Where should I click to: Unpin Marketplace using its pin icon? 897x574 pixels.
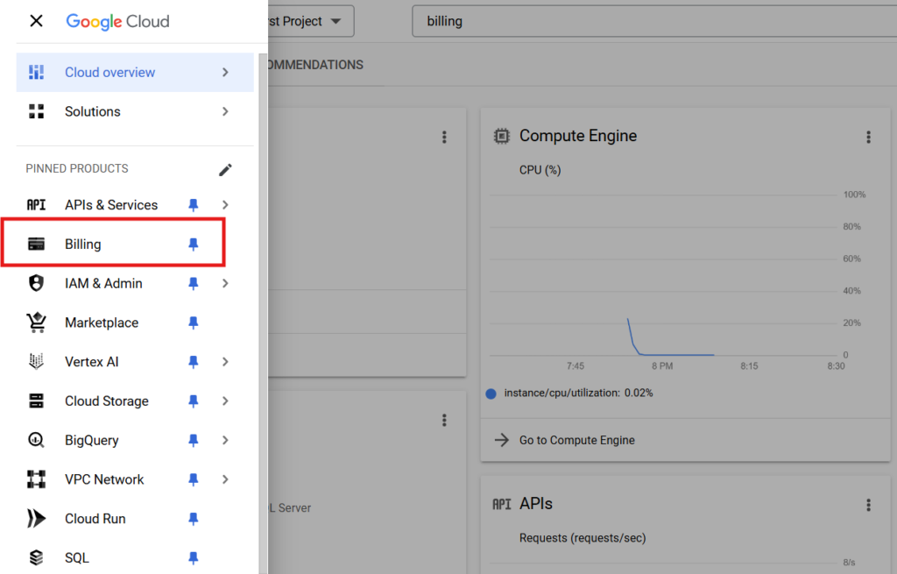[x=194, y=322]
